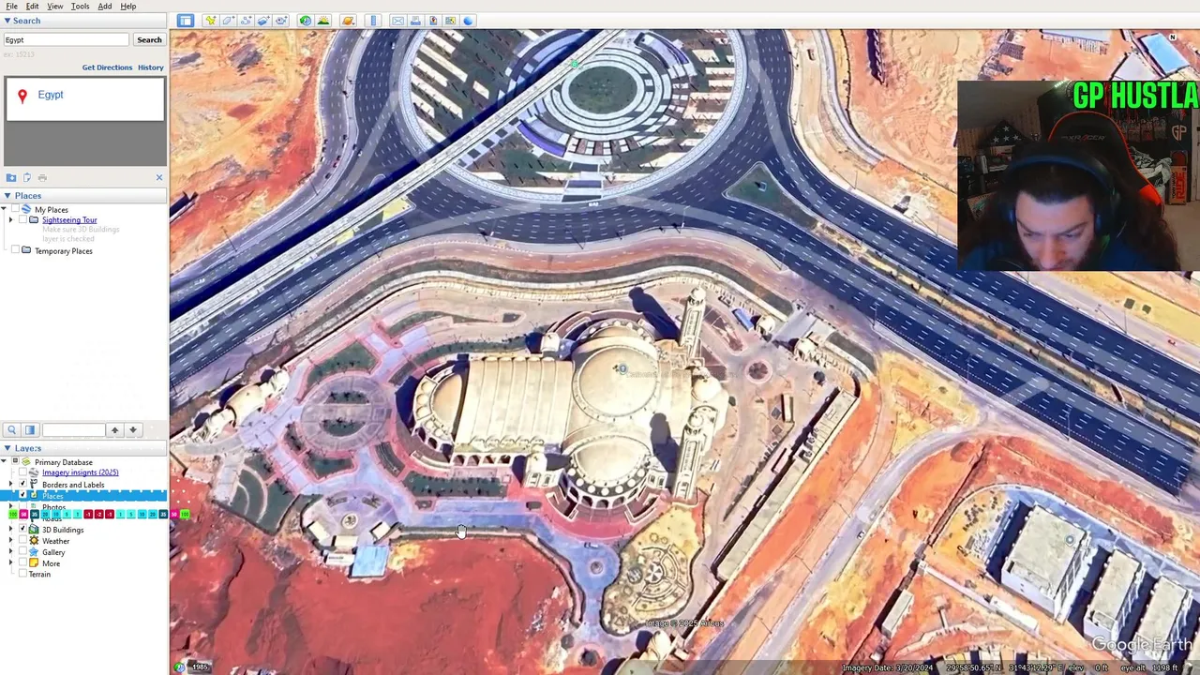Screen dimensions: 1200x675
Task: Uncheck the 3D Buildings layer
Action: (22, 529)
